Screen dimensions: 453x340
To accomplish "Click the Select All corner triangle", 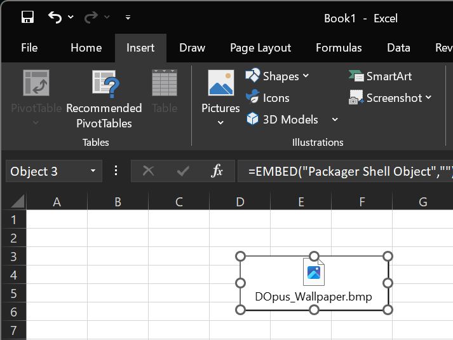I will tap(18, 201).
